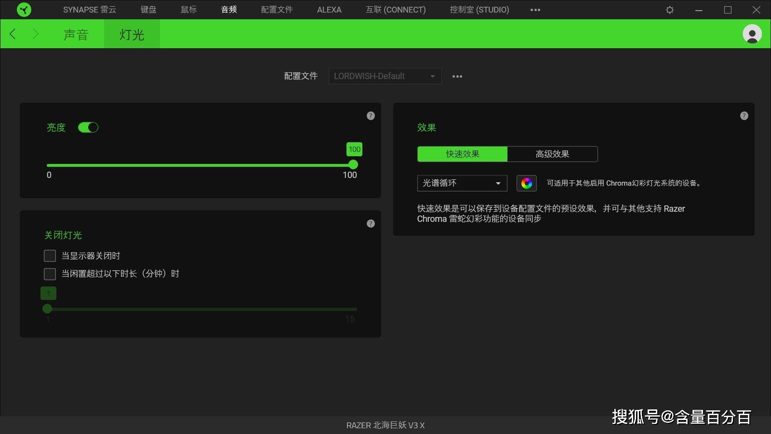Check 当闲置超过以下时长 checkbox
The width and height of the screenshot is (771, 434).
pos(50,274)
